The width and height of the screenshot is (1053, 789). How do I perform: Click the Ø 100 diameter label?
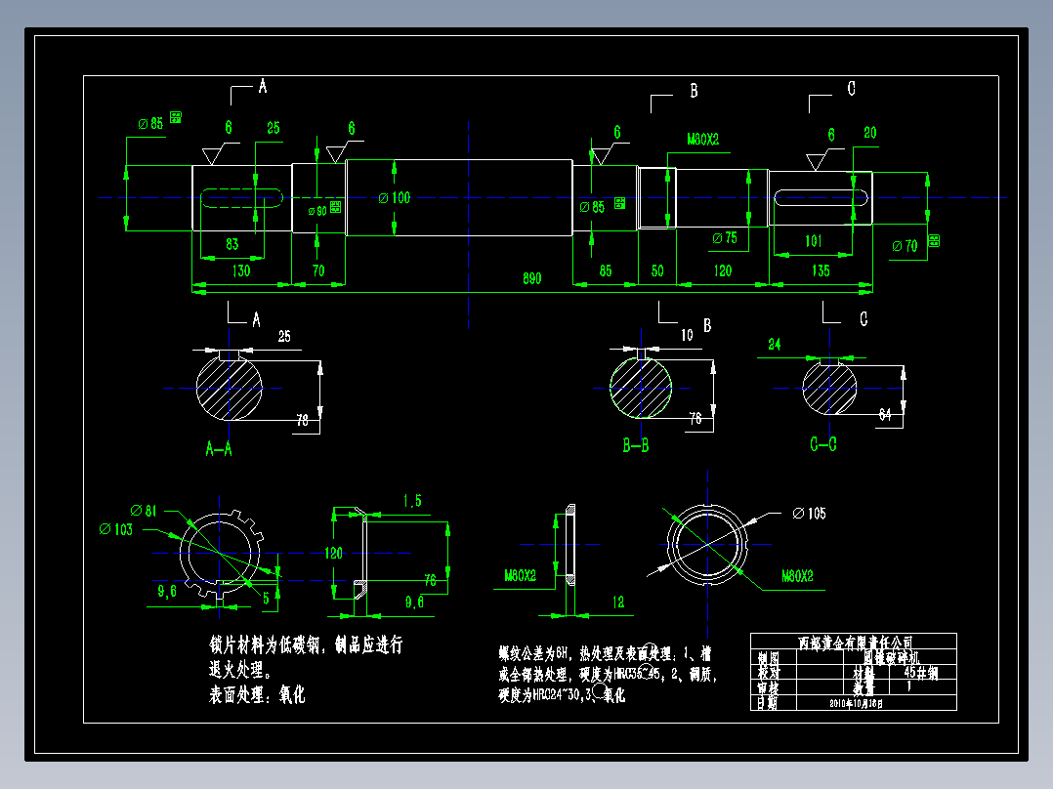tap(395, 197)
